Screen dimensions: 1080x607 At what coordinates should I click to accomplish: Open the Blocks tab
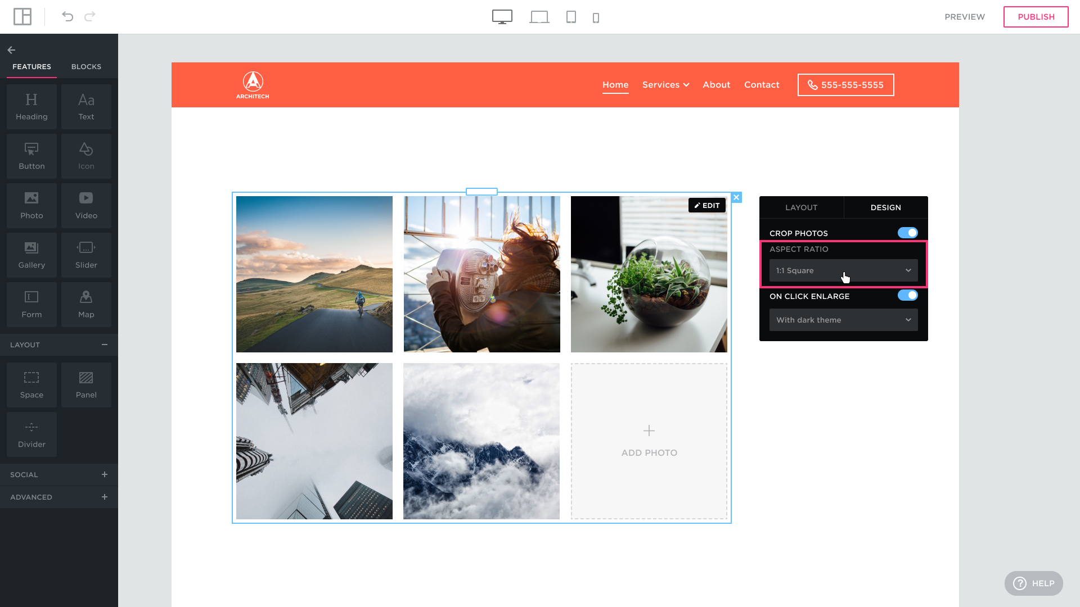coord(86,66)
